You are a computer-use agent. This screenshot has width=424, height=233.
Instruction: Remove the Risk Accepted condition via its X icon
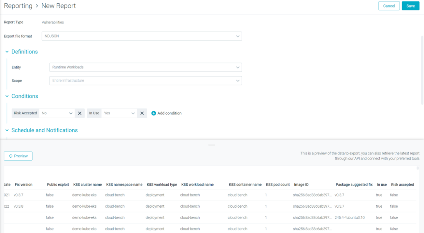(79, 113)
